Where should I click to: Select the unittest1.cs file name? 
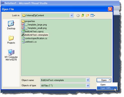click(31, 42)
